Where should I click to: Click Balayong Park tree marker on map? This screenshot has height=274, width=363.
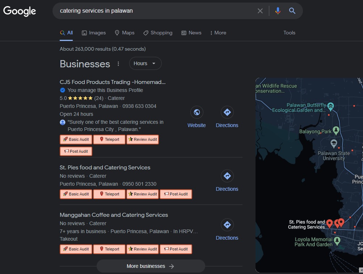pos(336,131)
